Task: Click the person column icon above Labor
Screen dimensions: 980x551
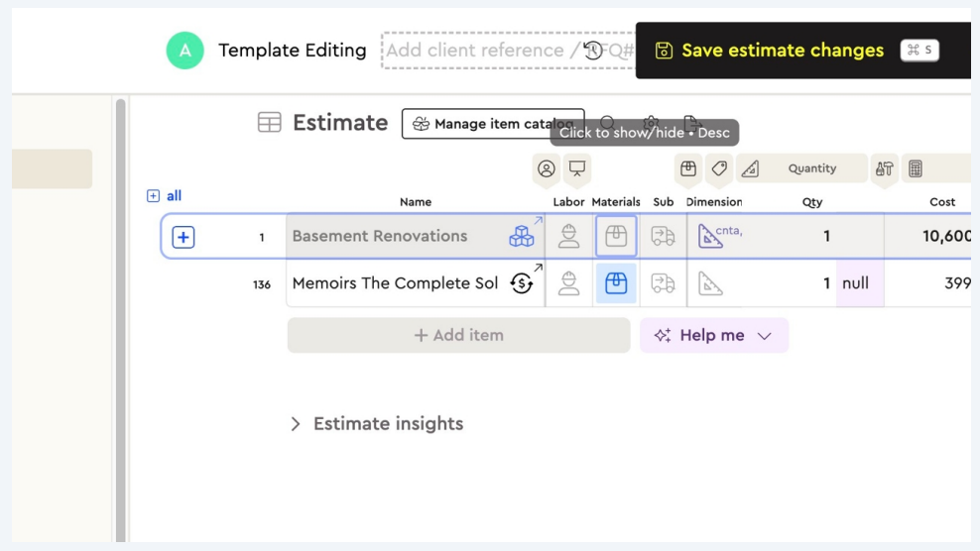Action: pos(547,168)
